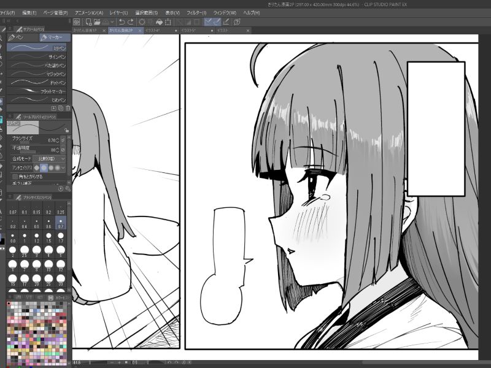Open the ファイル(F) menu
Image resolution: width=491 pixels, height=368 pixels.
click(x=7, y=13)
